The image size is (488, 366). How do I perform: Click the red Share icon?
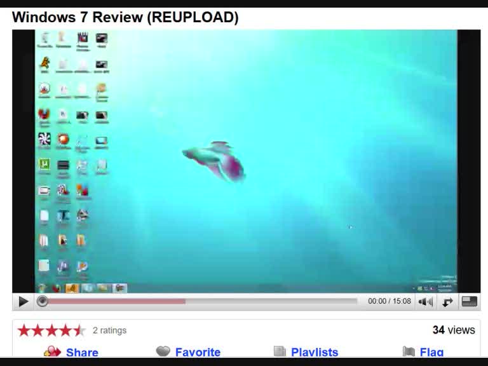(52, 351)
